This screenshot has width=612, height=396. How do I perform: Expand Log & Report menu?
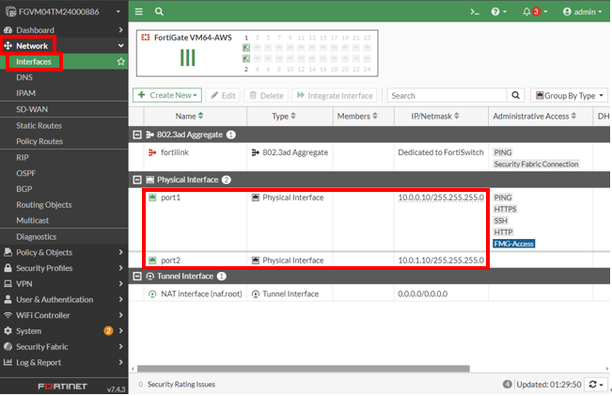click(64, 362)
